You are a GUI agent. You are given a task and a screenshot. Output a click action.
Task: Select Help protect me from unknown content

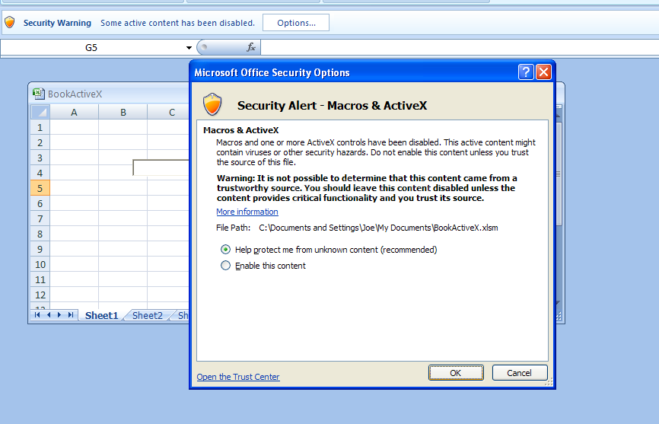pos(226,250)
